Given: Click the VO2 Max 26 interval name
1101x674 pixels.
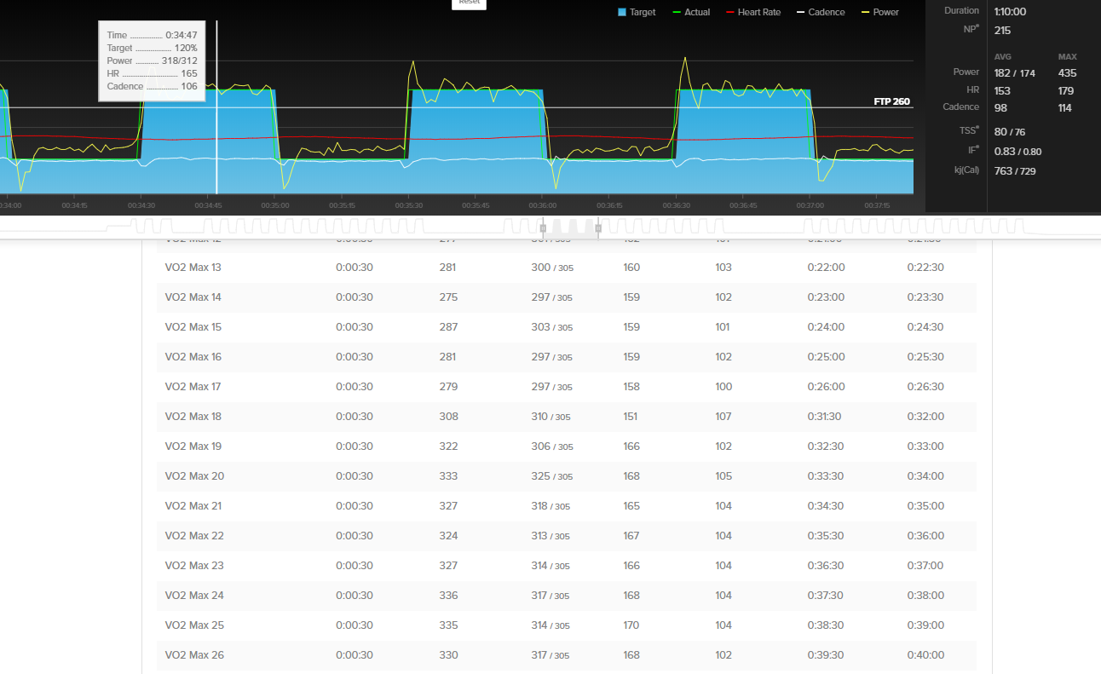Looking at the screenshot, I should pos(193,655).
